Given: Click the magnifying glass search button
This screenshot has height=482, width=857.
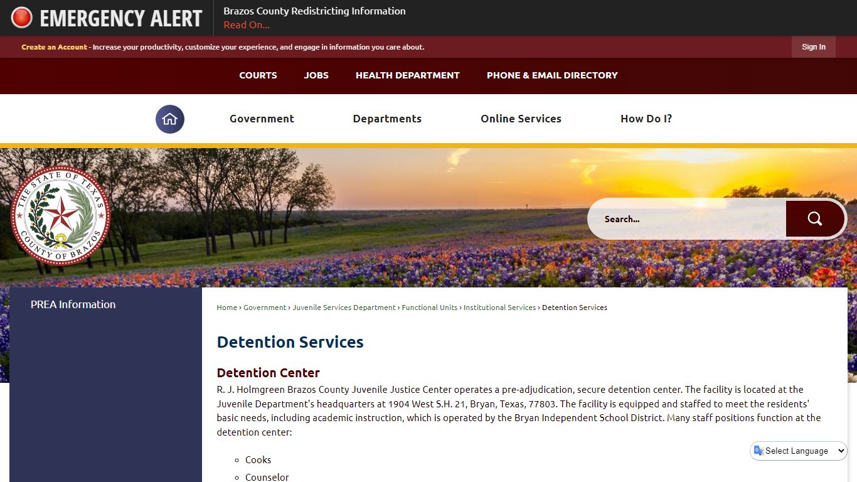Looking at the screenshot, I should [815, 218].
